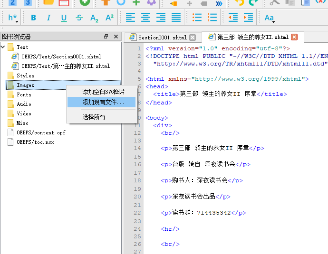The height and width of the screenshot is (254, 328).
Task: Select the Images folder
Action: 25,85
